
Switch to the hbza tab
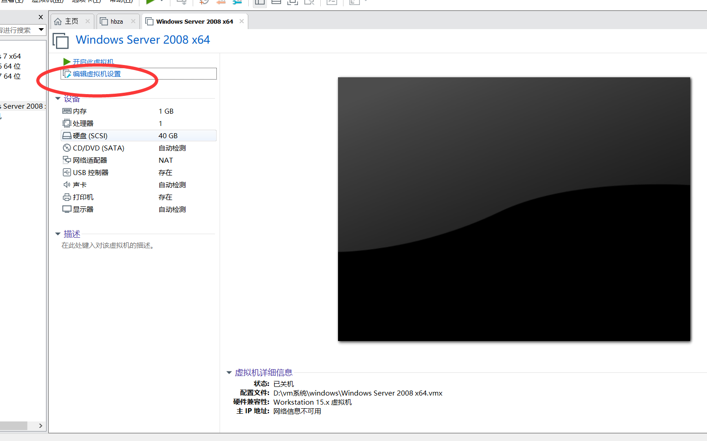(118, 21)
